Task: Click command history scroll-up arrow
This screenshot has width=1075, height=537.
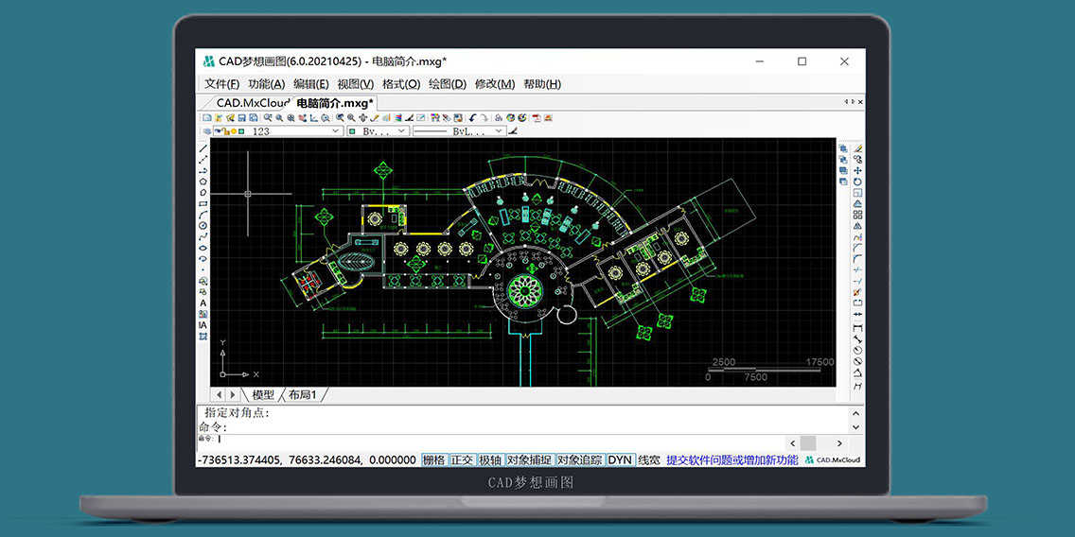Action: [x=855, y=413]
